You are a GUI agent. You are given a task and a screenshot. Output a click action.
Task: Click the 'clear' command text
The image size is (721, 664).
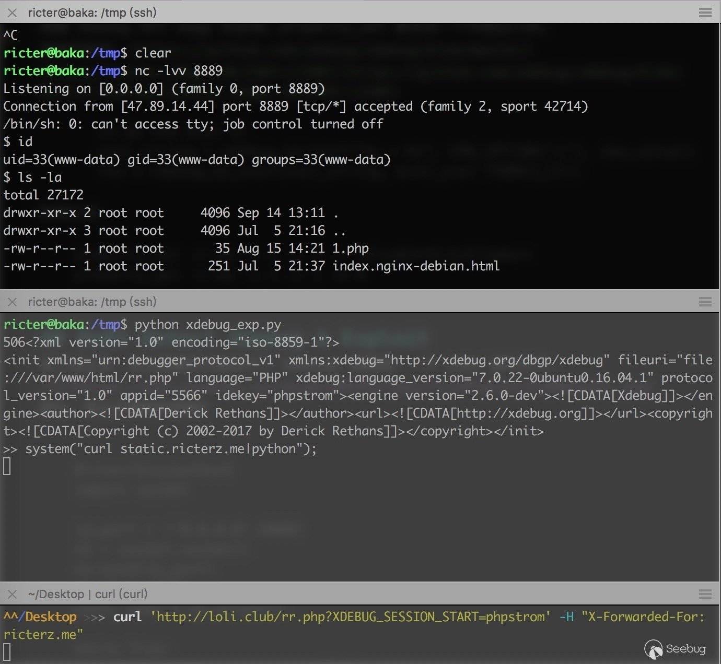coord(153,53)
